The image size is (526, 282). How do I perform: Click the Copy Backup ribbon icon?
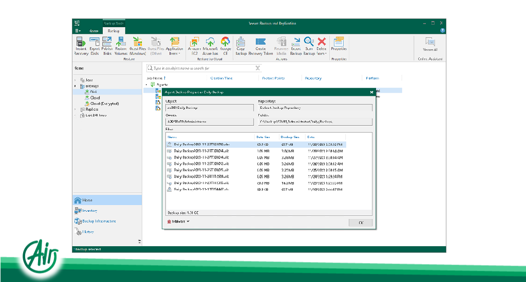coord(241,46)
